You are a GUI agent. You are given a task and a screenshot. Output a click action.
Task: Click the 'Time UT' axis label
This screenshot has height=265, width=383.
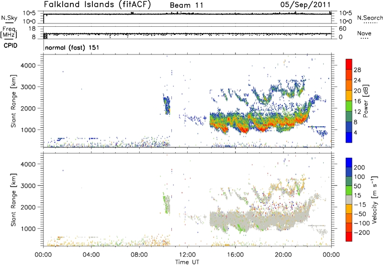[187, 262]
